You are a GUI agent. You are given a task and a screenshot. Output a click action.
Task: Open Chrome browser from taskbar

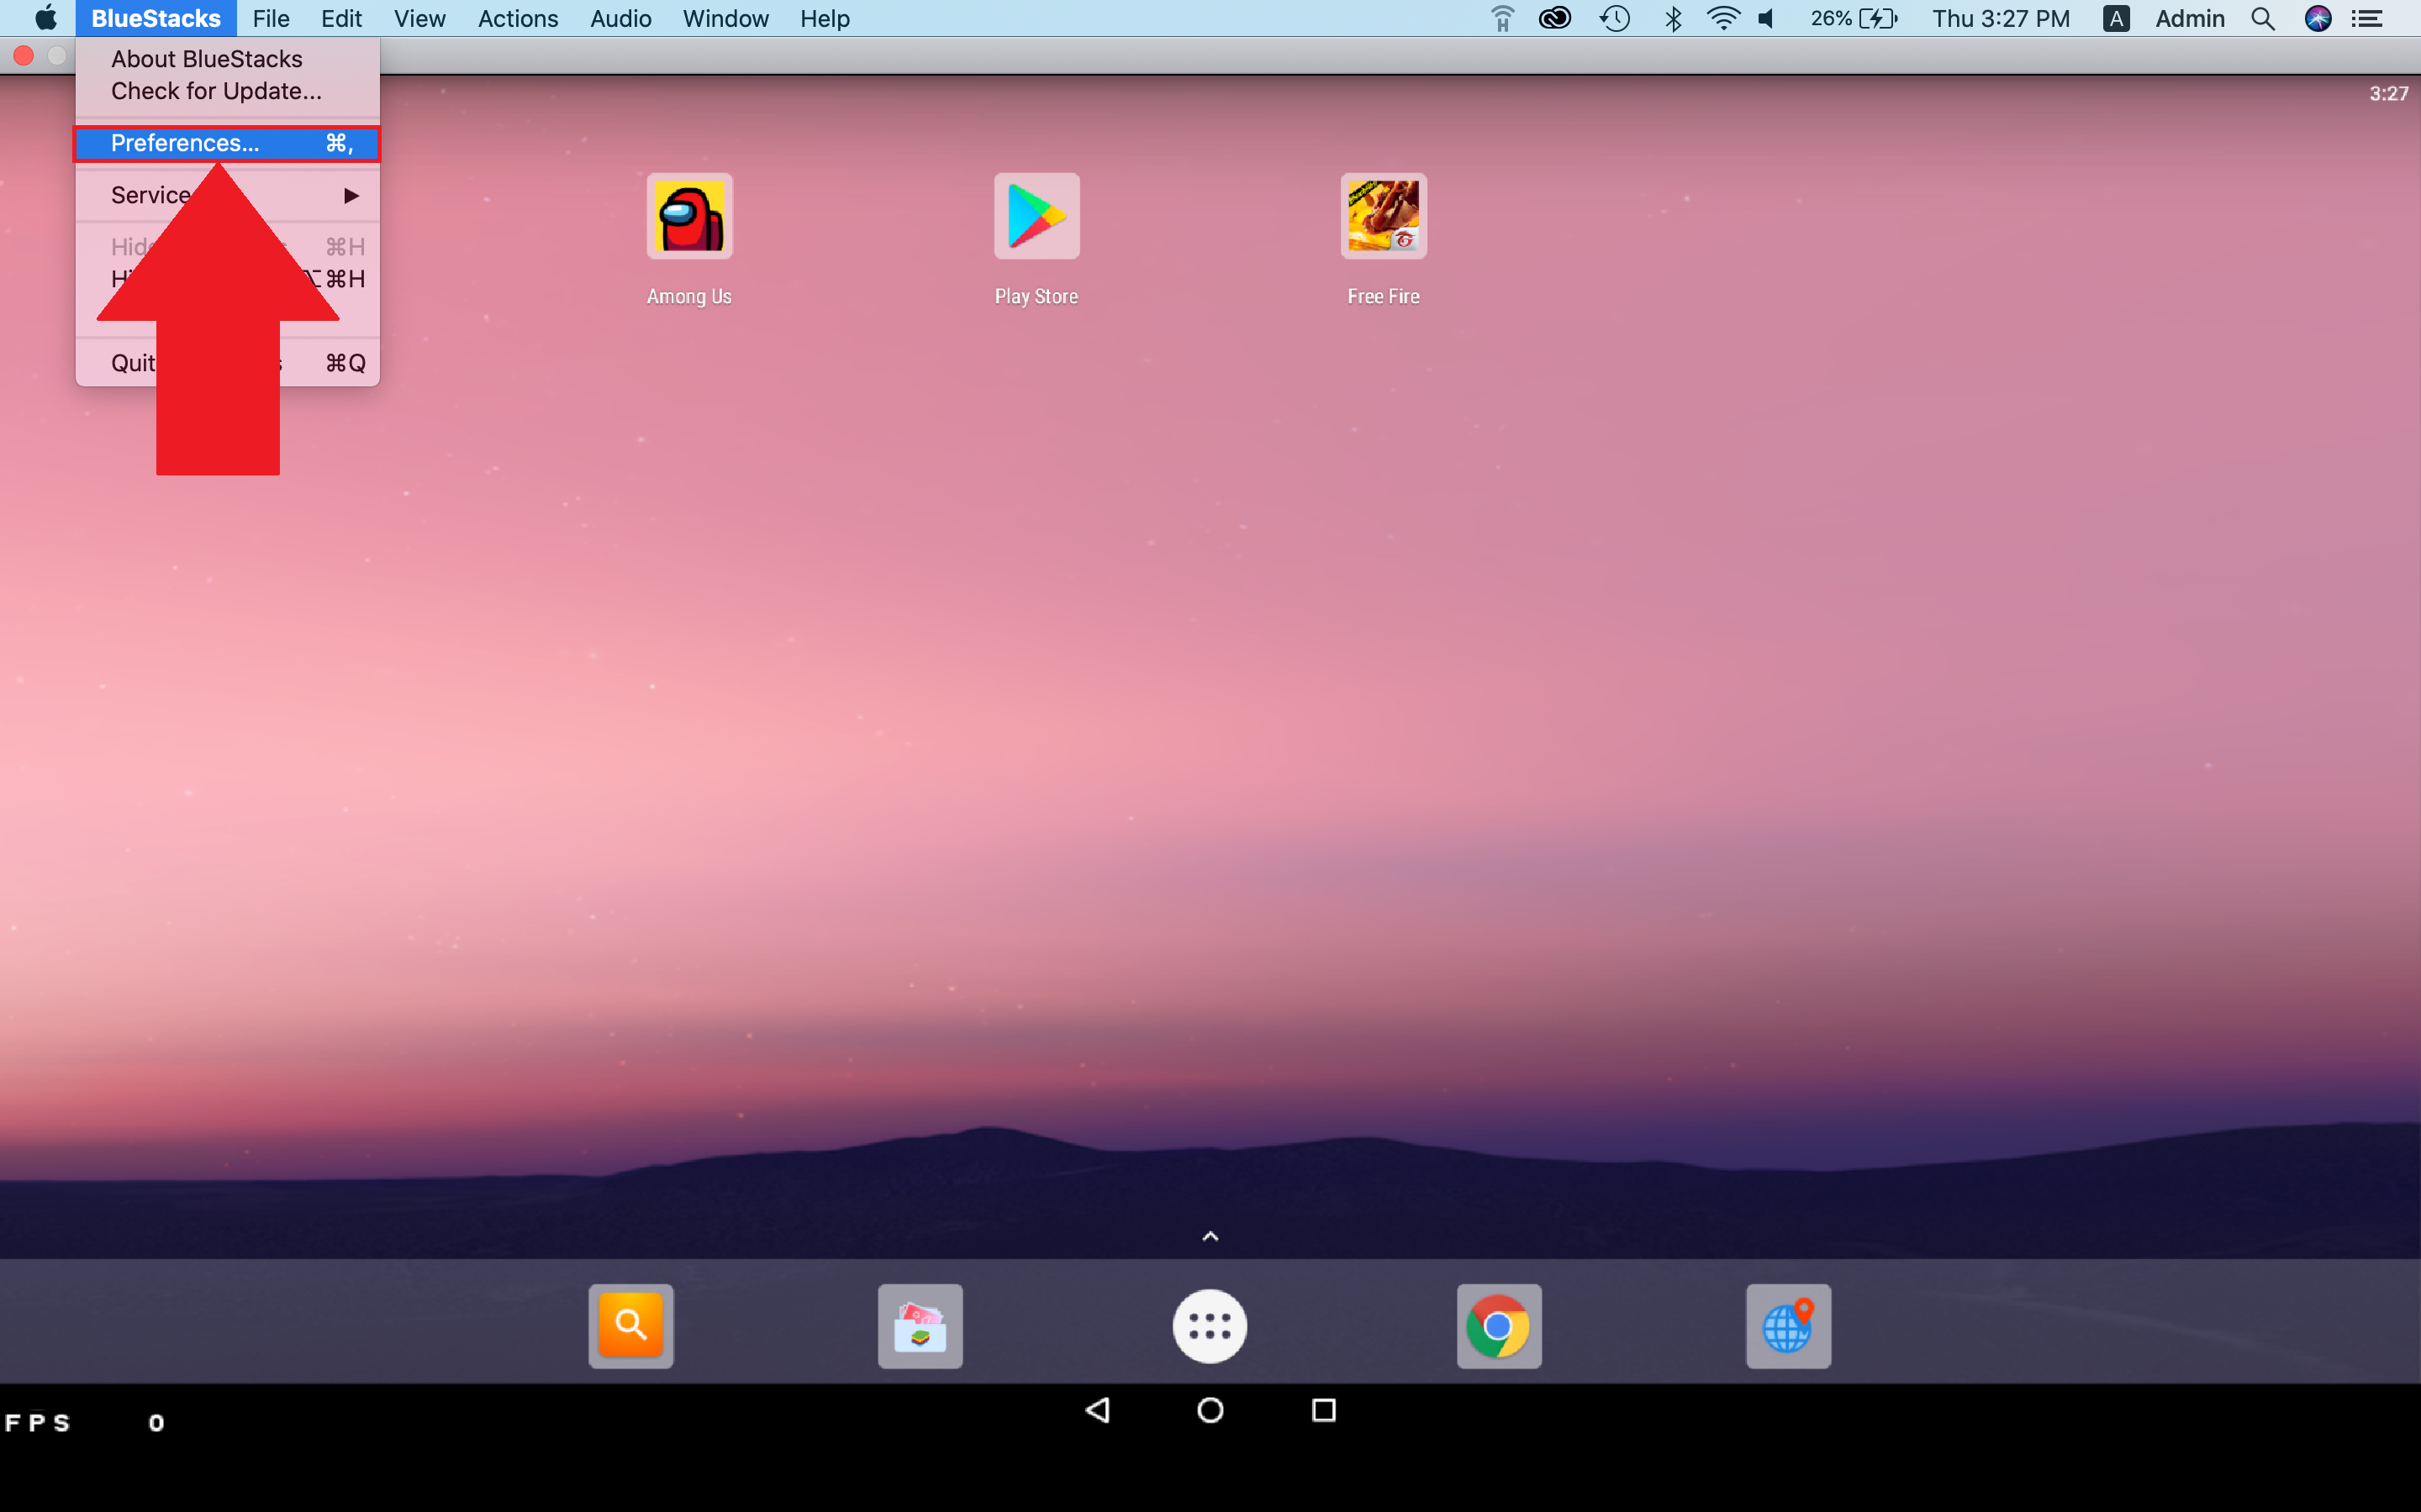tap(1499, 1324)
